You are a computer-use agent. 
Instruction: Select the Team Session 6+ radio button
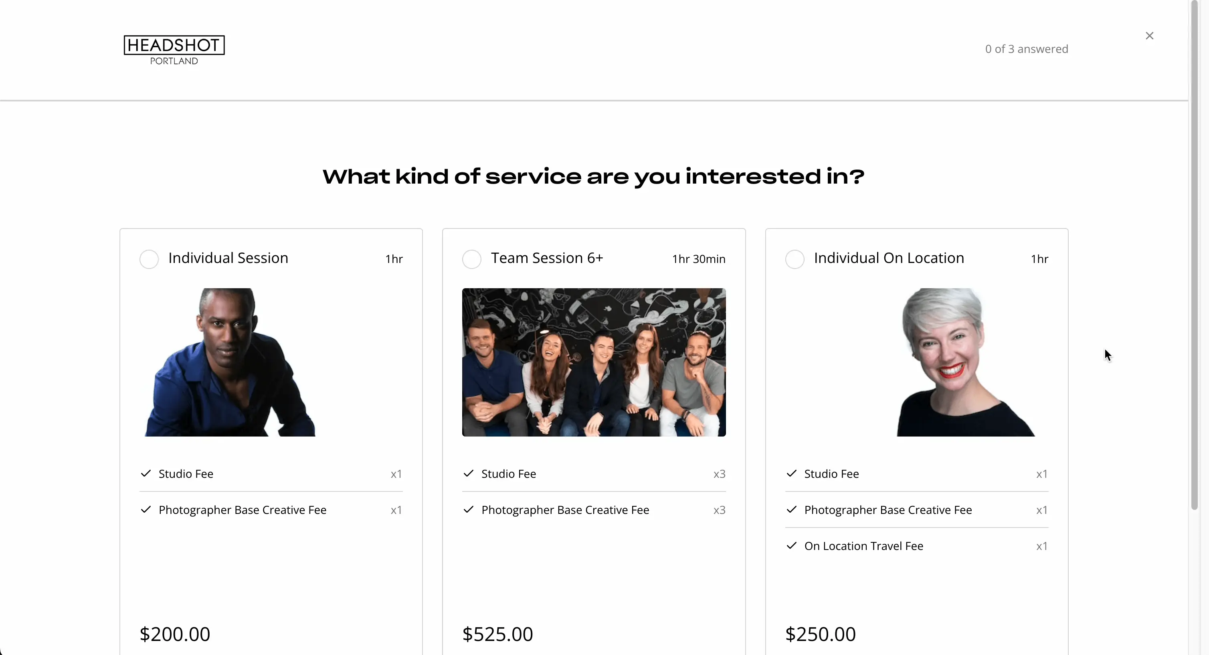click(x=472, y=259)
